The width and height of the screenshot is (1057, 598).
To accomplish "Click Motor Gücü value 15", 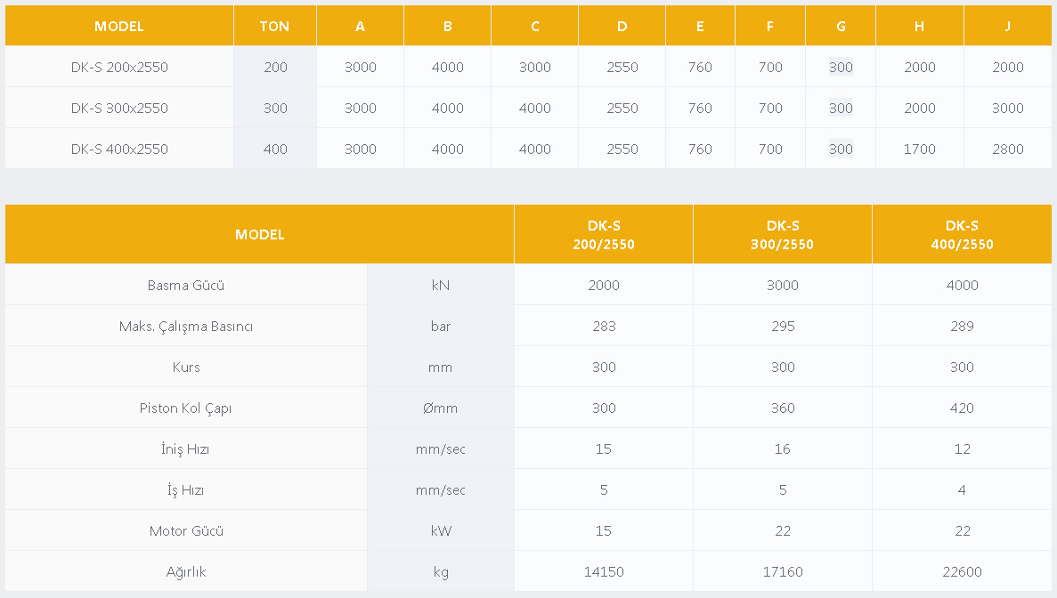I will (x=604, y=531).
